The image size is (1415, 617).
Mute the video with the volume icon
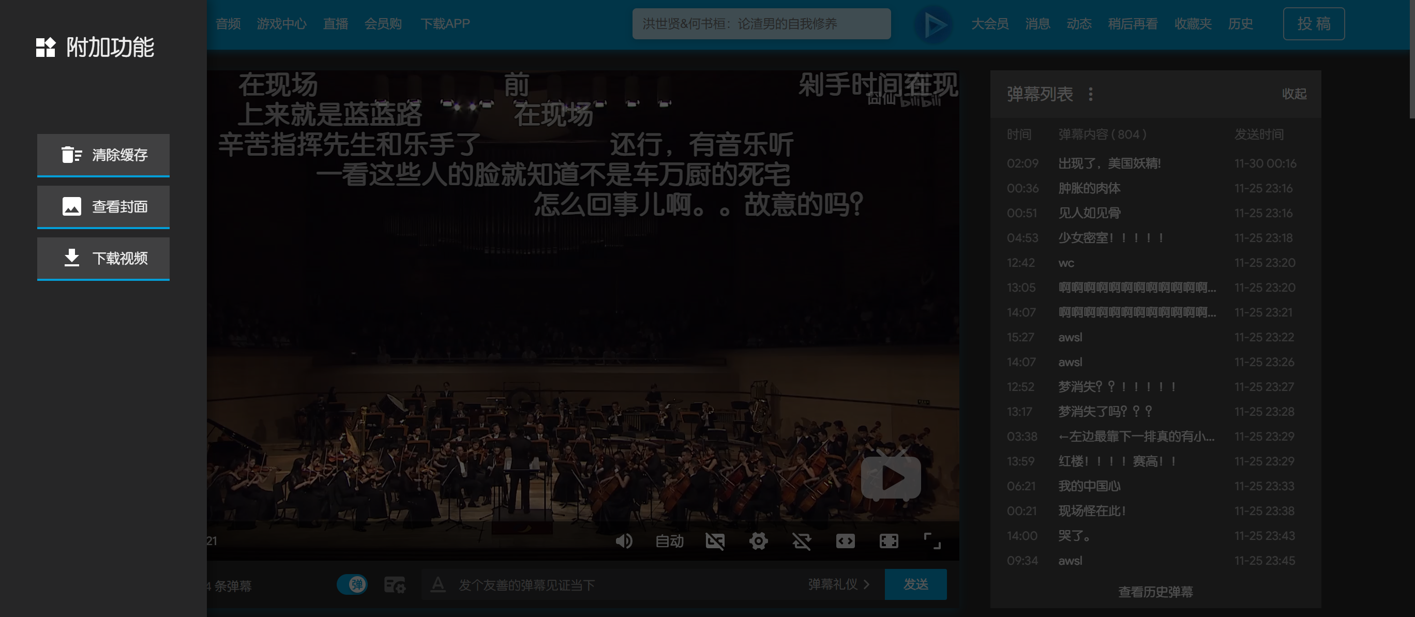(x=623, y=541)
